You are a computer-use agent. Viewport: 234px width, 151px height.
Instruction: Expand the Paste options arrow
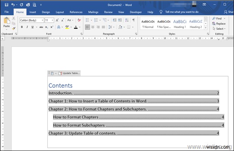pyautogui.click(x=6, y=30)
